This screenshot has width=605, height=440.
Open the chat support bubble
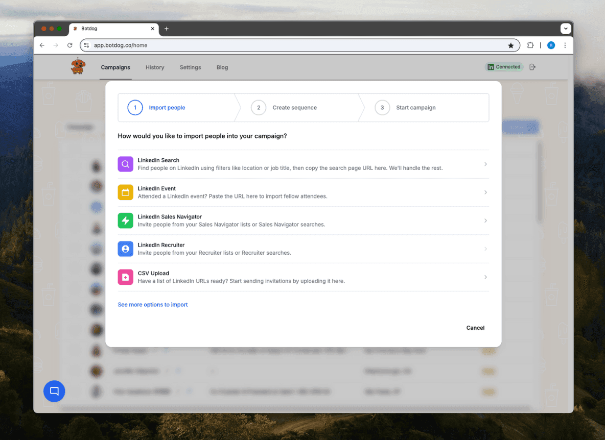[54, 391]
